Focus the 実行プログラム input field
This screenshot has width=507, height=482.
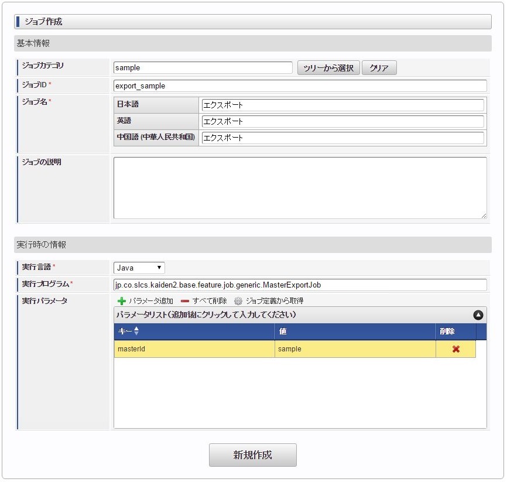coord(300,285)
